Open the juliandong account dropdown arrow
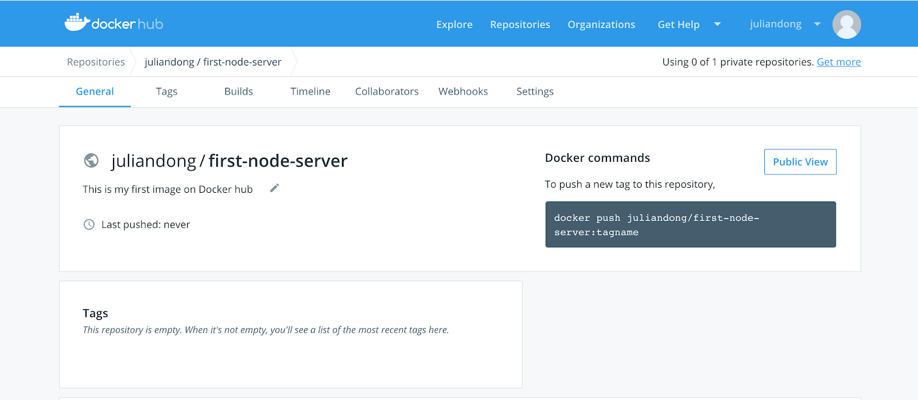Screen dimensions: 918x400 pos(817,24)
